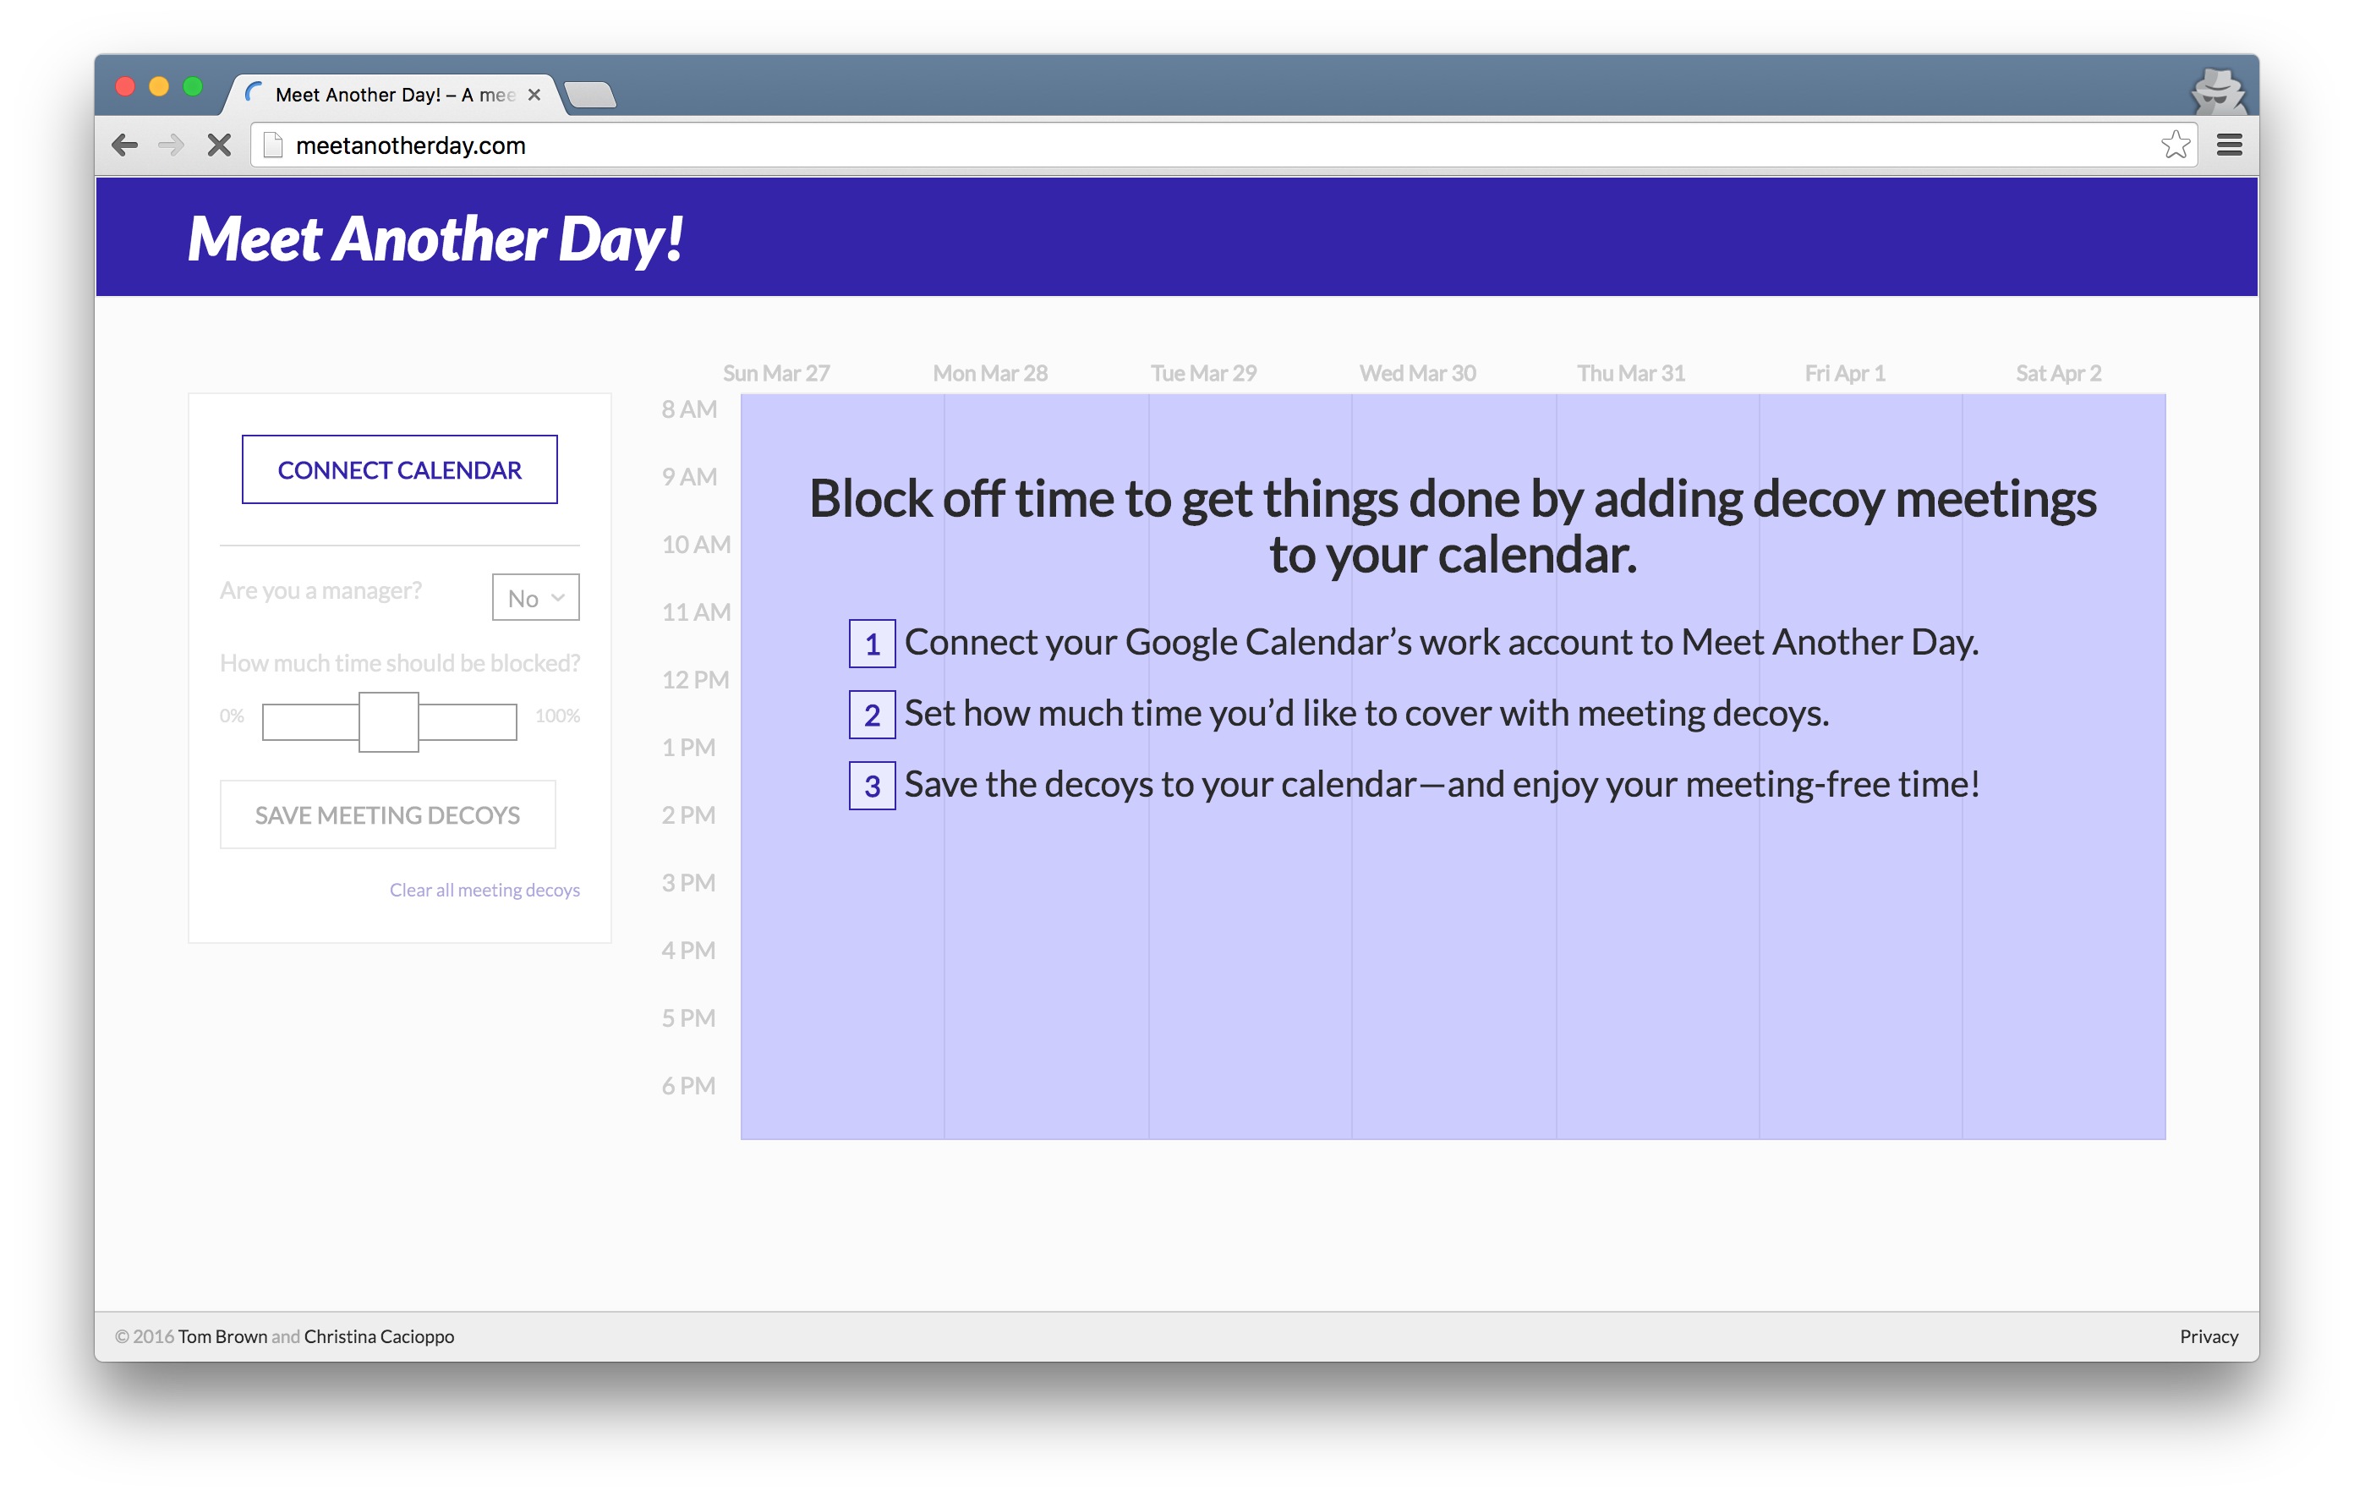Close the Meet Another Day tab

[534, 94]
